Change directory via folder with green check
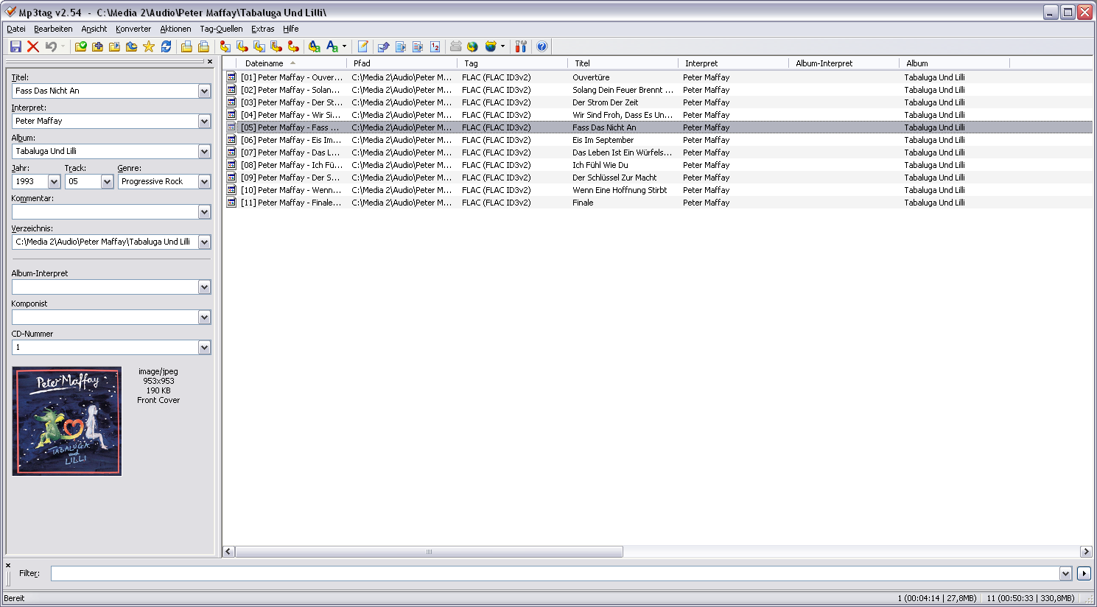Viewport: 1097px width, 607px height. coord(80,46)
